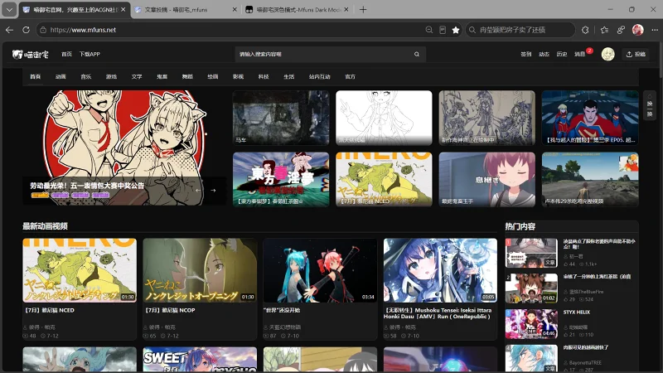The width and height of the screenshot is (663, 373).
Task: Click the 投稿 upload button
Action: pos(636,54)
